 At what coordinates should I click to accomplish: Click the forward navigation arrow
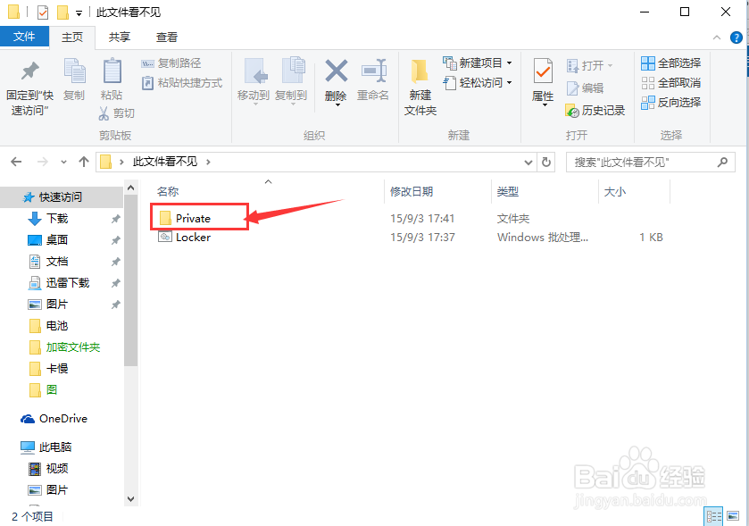pyautogui.click(x=43, y=162)
